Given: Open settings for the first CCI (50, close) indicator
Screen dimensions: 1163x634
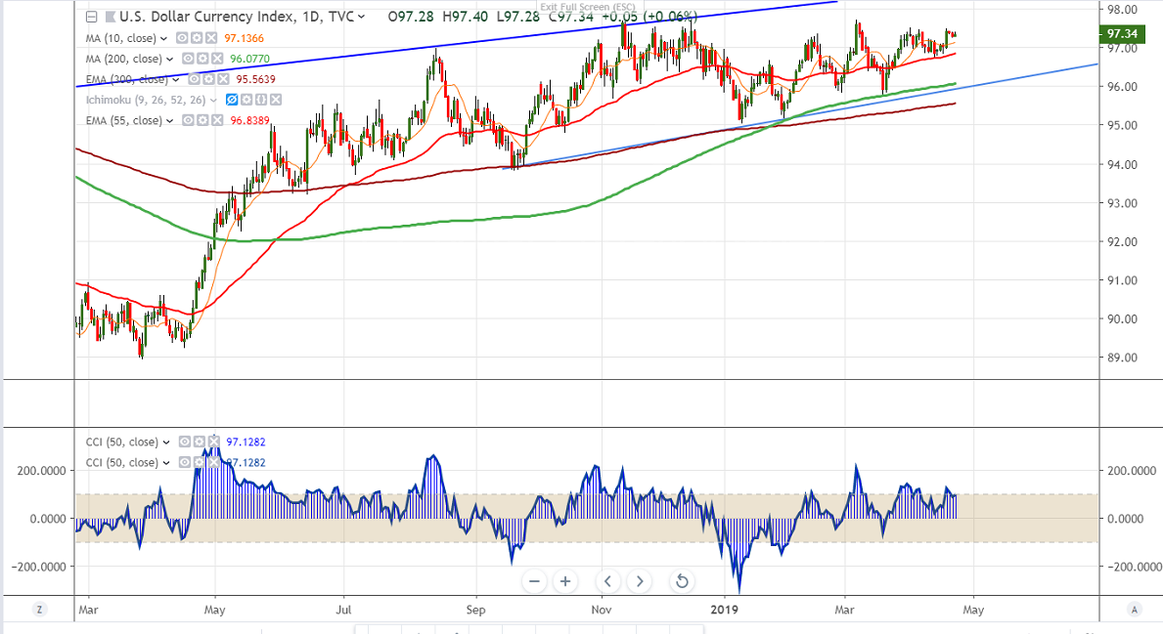Looking at the screenshot, I should pos(199,443).
